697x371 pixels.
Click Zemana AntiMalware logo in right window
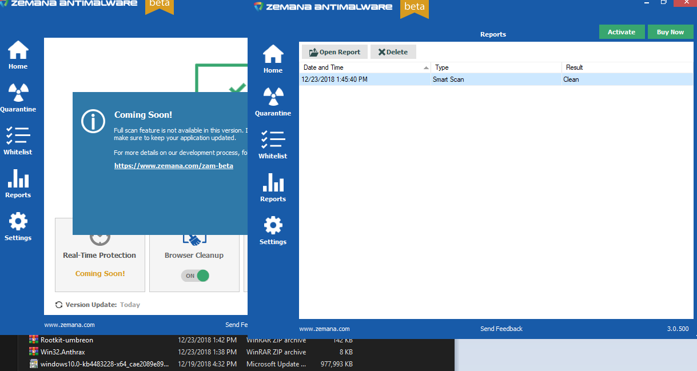323,7
